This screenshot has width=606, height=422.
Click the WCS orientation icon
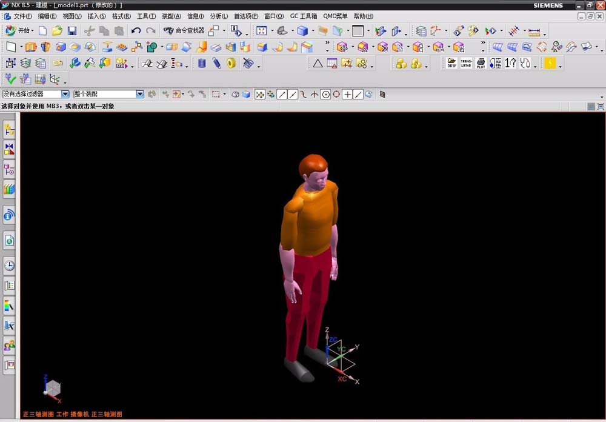(x=436, y=30)
